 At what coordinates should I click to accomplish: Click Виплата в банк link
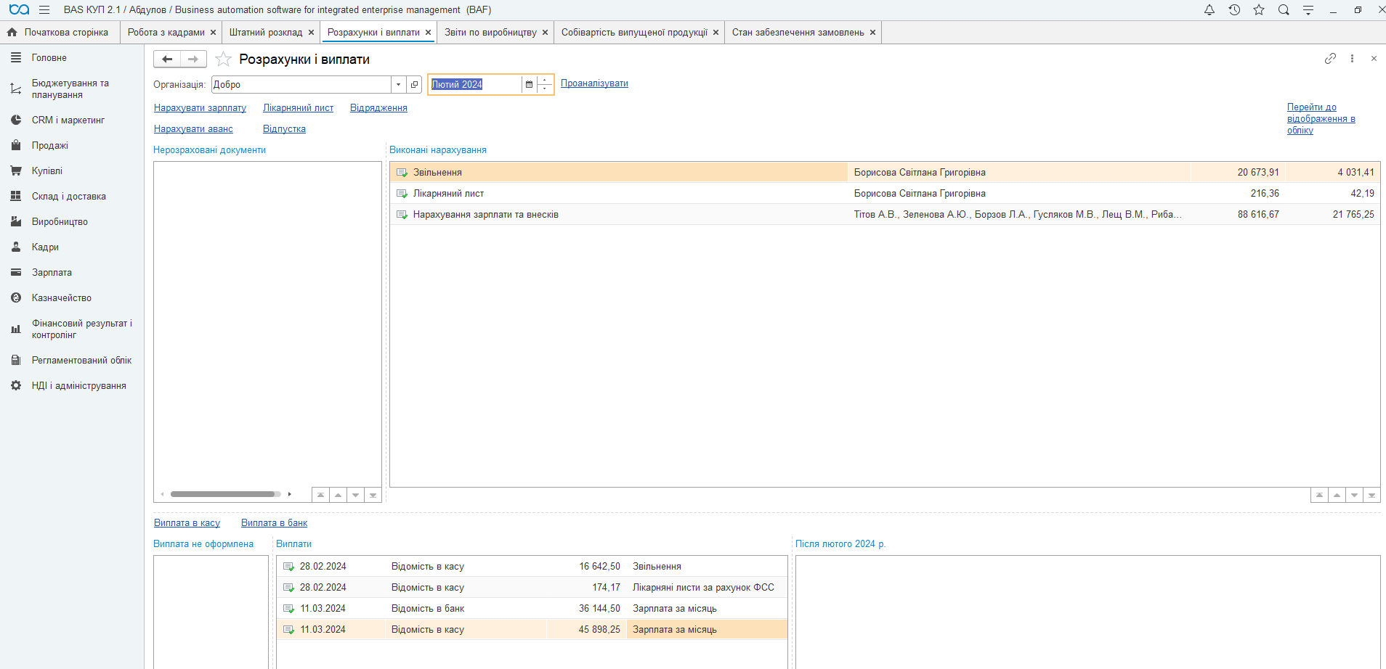point(274,523)
